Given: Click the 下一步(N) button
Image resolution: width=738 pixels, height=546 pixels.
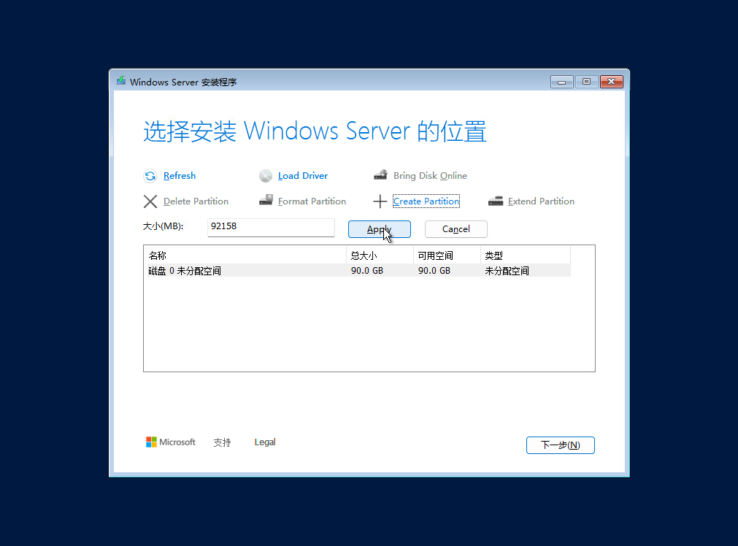Looking at the screenshot, I should pyautogui.click(x=561, y=445).
